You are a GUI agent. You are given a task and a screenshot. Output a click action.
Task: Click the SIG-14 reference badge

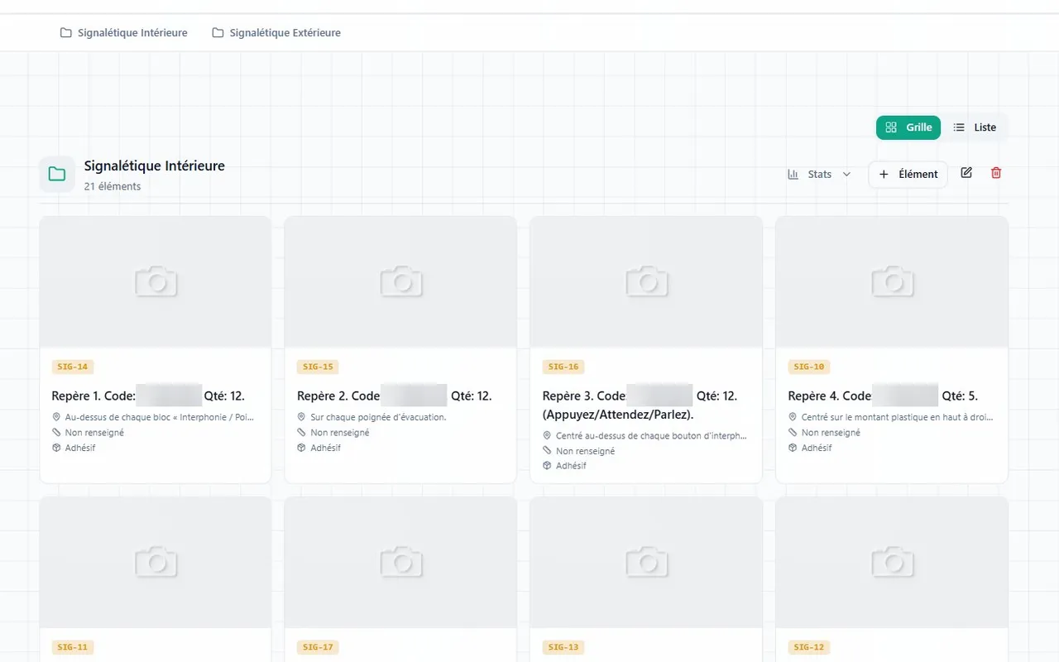point(73,367)
